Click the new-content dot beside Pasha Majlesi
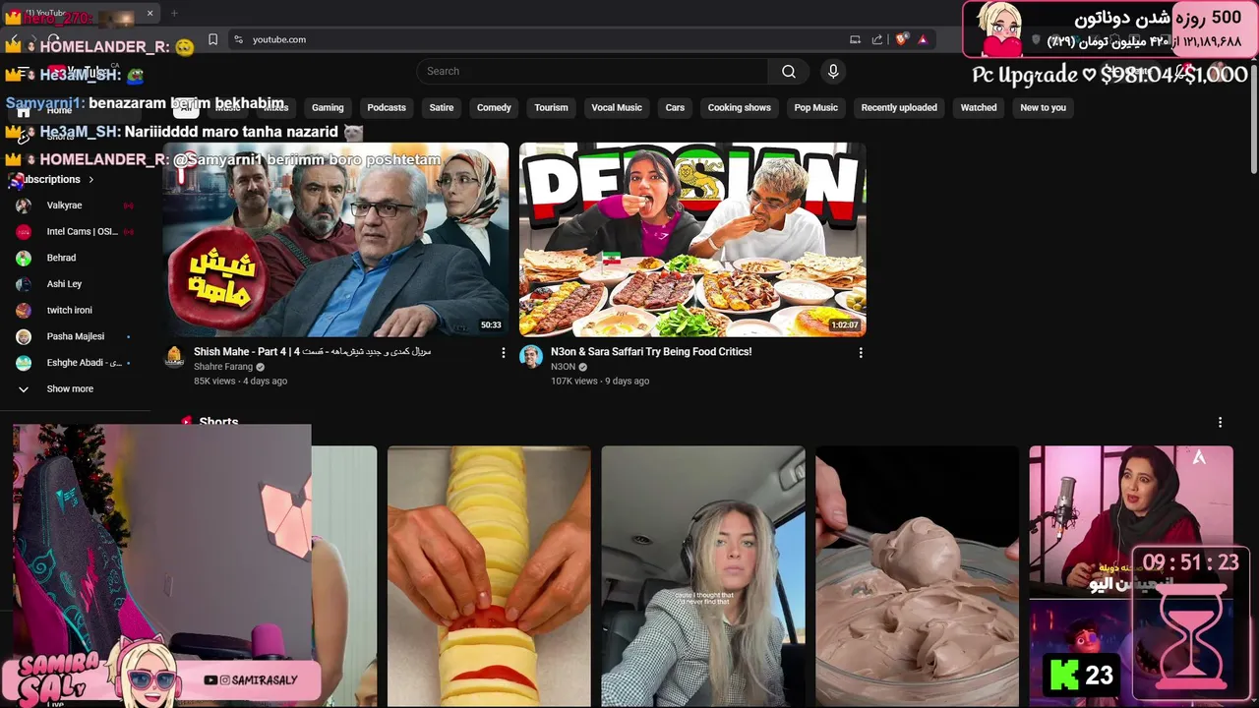Screen dimensions: 1259x708 128,336
